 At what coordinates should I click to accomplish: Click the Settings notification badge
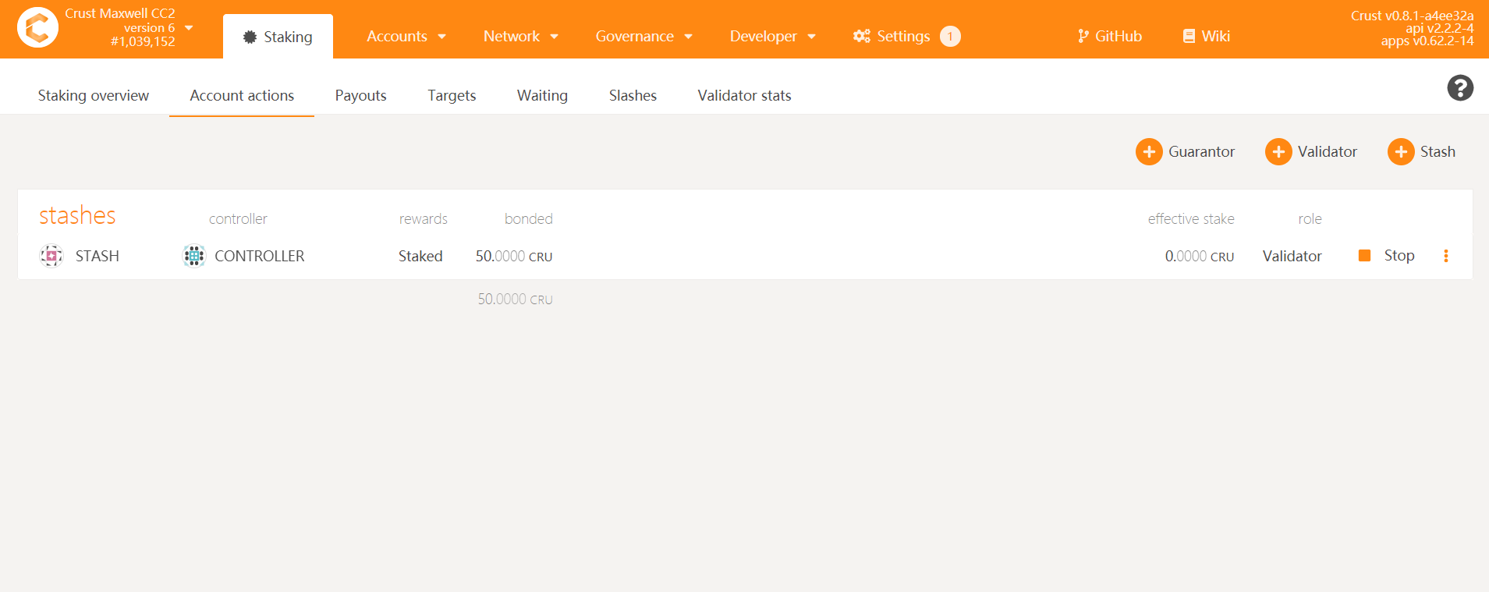click(949, 37)
